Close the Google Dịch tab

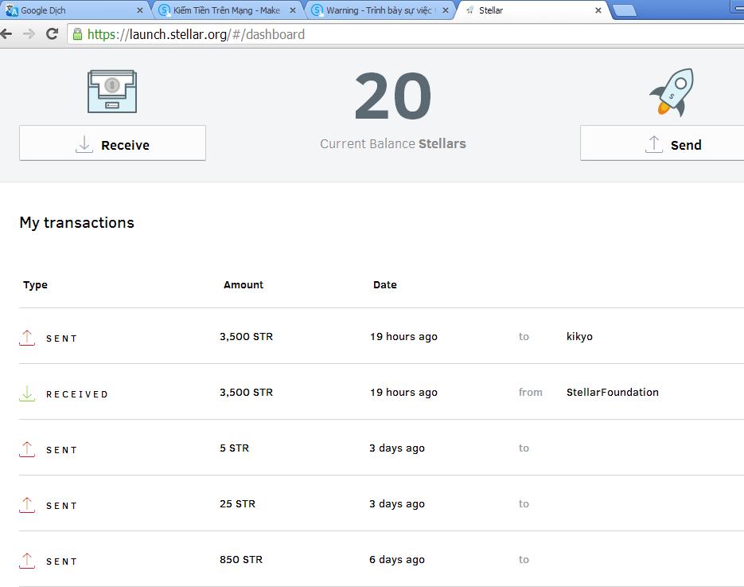[x=139, y=10]
